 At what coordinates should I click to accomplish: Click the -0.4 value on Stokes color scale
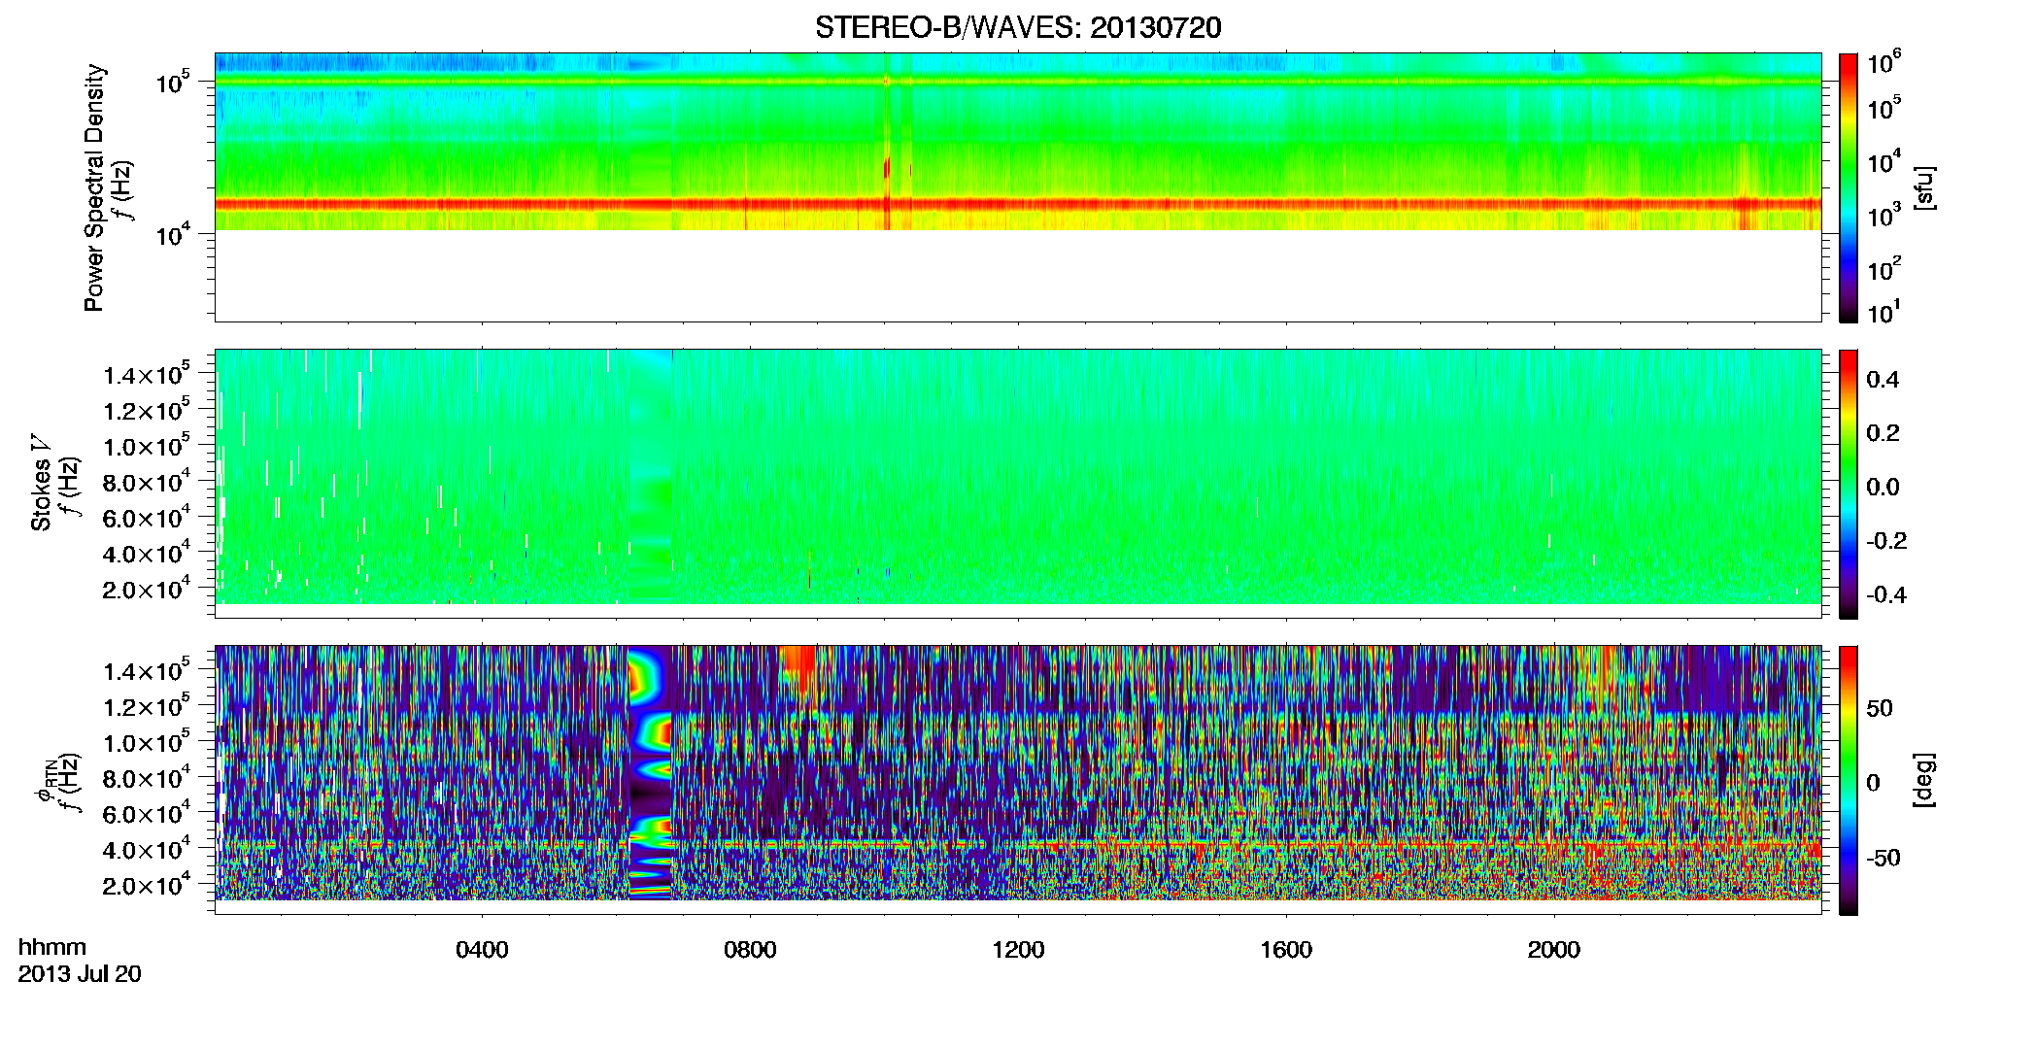[1886, 595]
